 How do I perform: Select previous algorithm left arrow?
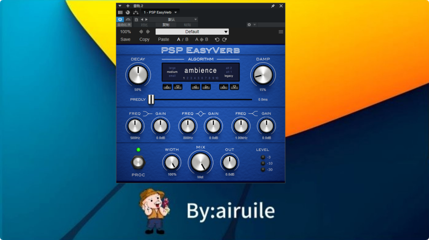tap(195, 87)
